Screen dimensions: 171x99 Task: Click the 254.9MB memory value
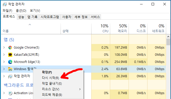(121, 62)
